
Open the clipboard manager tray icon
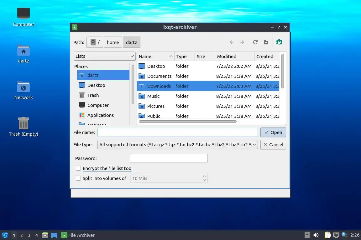327,235
